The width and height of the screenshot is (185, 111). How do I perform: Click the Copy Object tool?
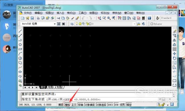click(174, 35)
